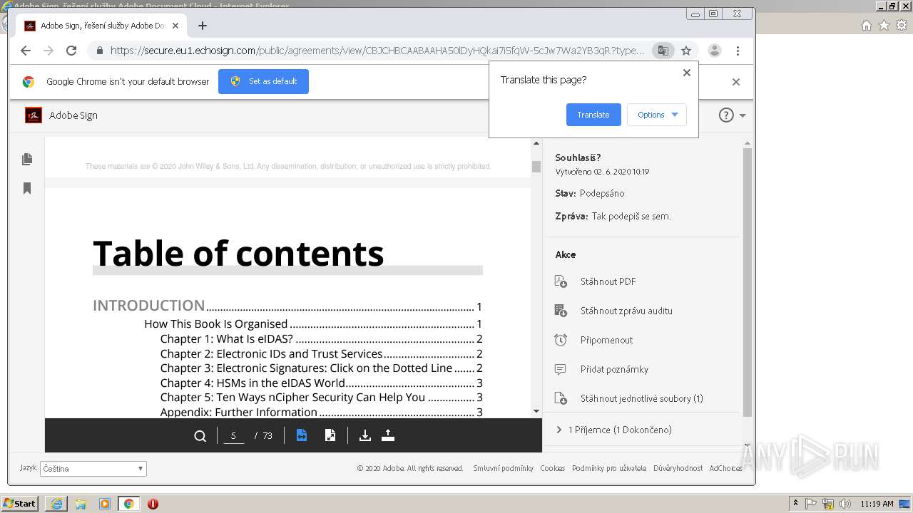Click Stáhnout zprávu auditu
This screenshot has height=513, width=913.
click(626, 311)
